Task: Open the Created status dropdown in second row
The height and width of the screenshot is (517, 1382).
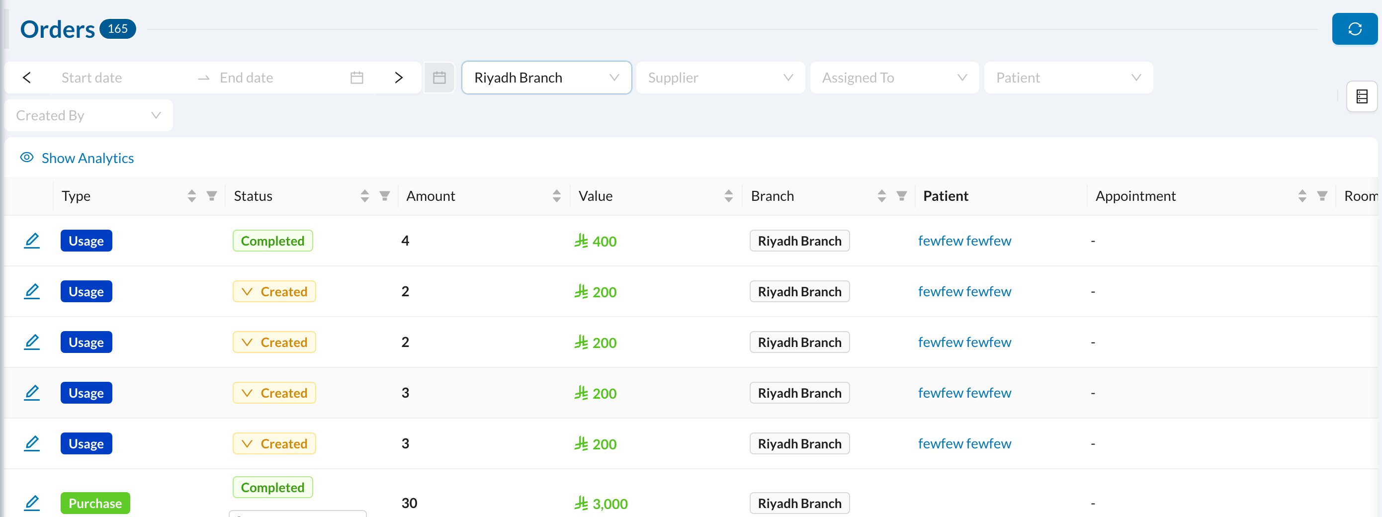Action: (274, 292)
